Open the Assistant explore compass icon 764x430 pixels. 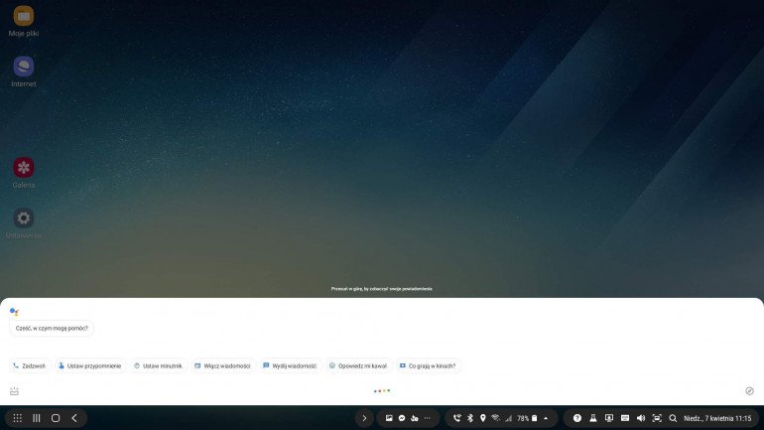tap(749, 391)
